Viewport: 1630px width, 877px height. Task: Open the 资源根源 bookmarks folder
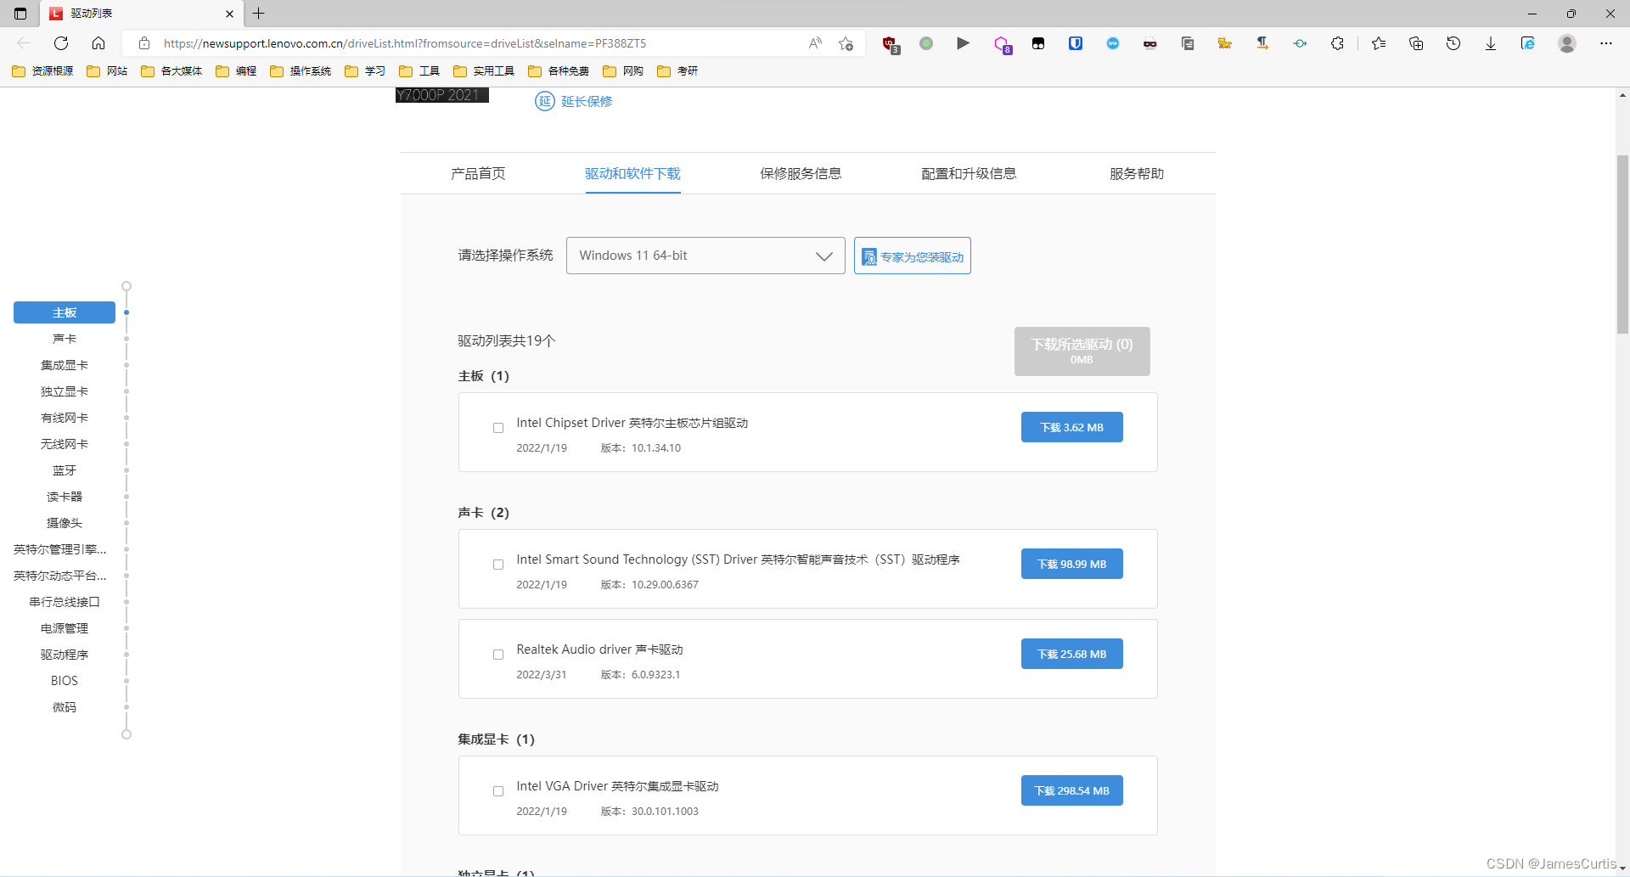(x=42, y=71)
